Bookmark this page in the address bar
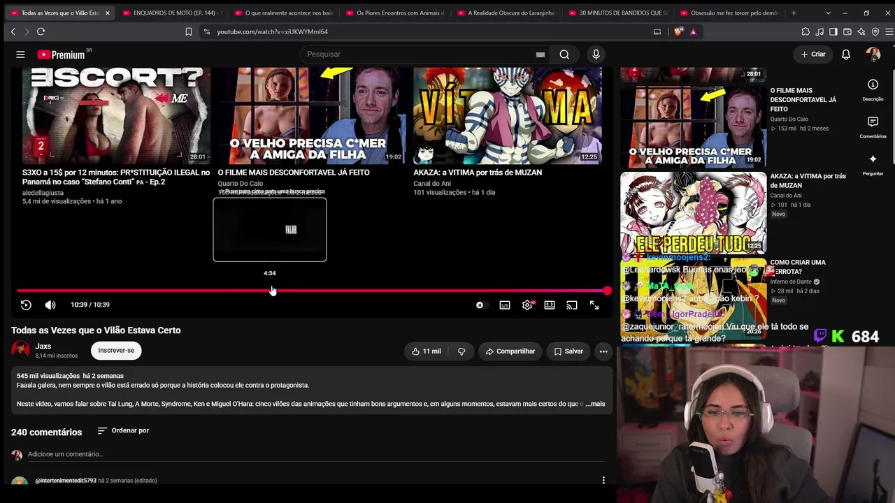 [x=189, y=31]
